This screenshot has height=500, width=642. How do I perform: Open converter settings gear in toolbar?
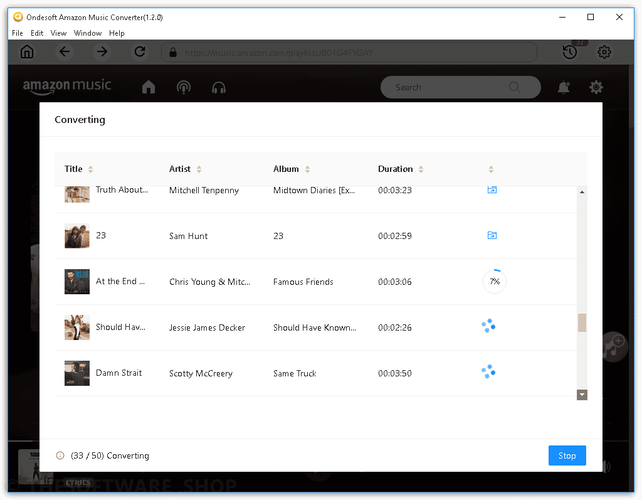[604, 52]
